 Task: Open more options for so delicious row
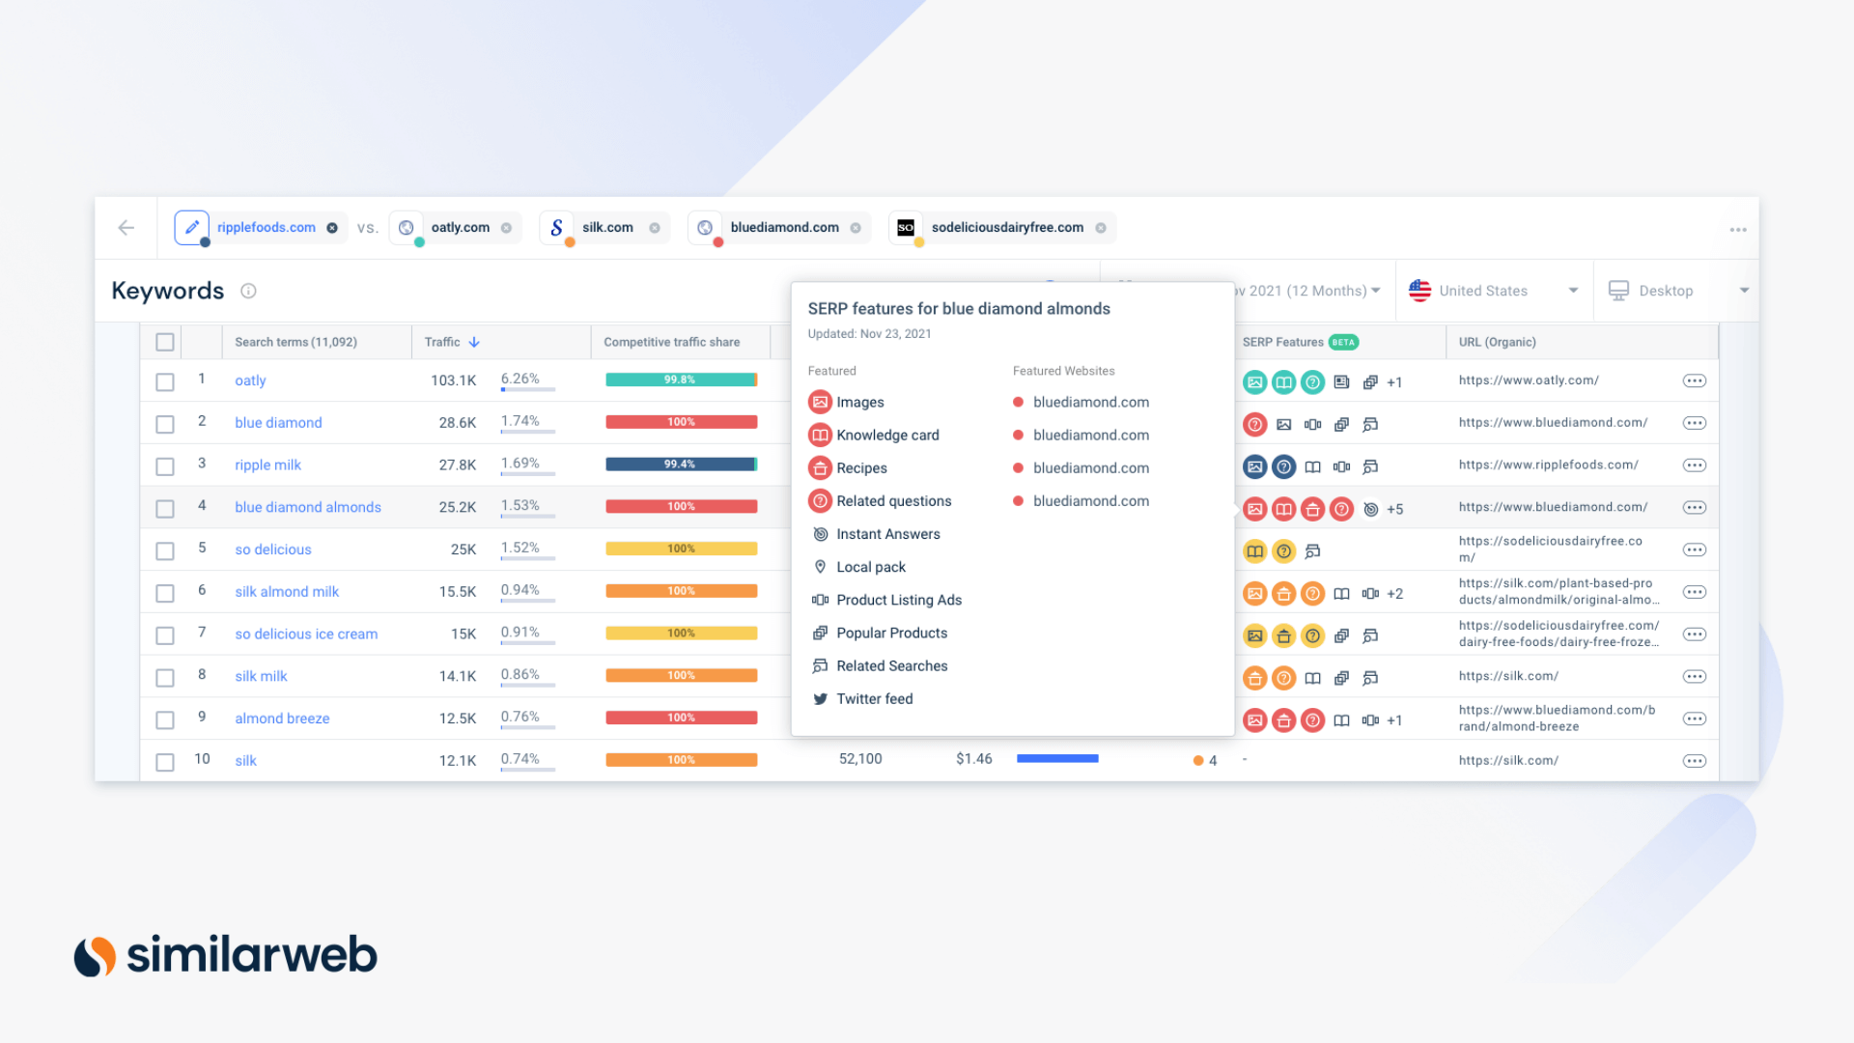click(x=1694, y=550)
